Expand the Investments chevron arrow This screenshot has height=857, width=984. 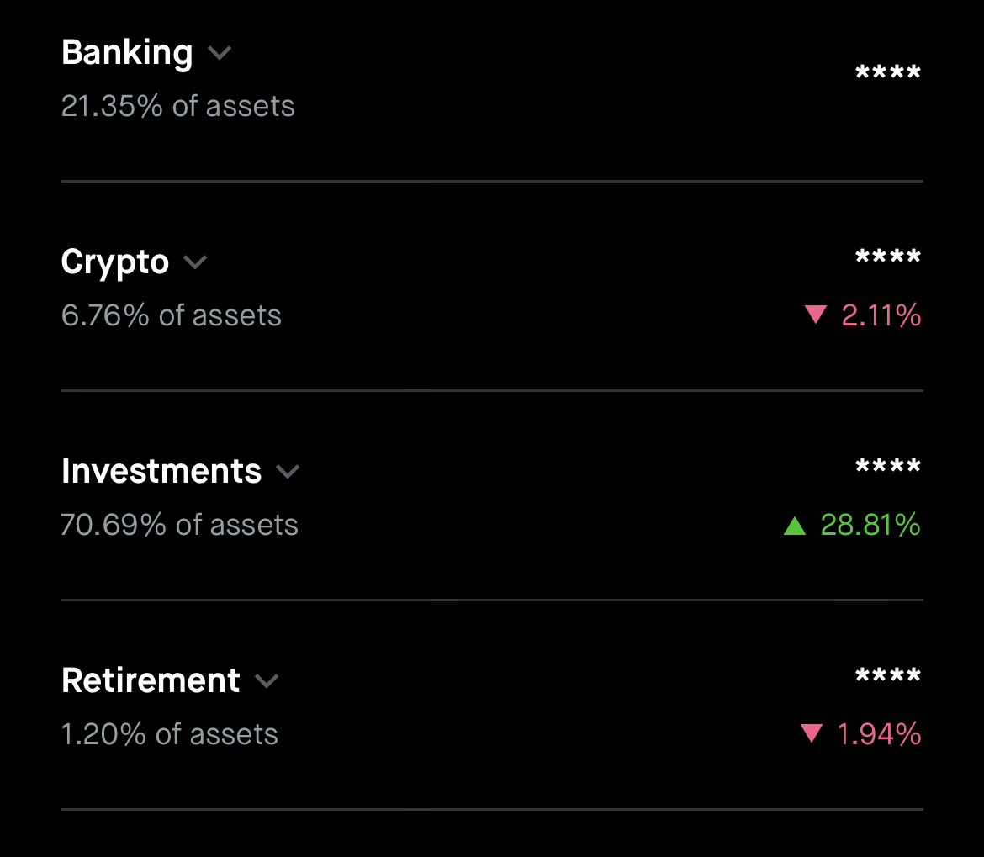(x=288, y=471)
